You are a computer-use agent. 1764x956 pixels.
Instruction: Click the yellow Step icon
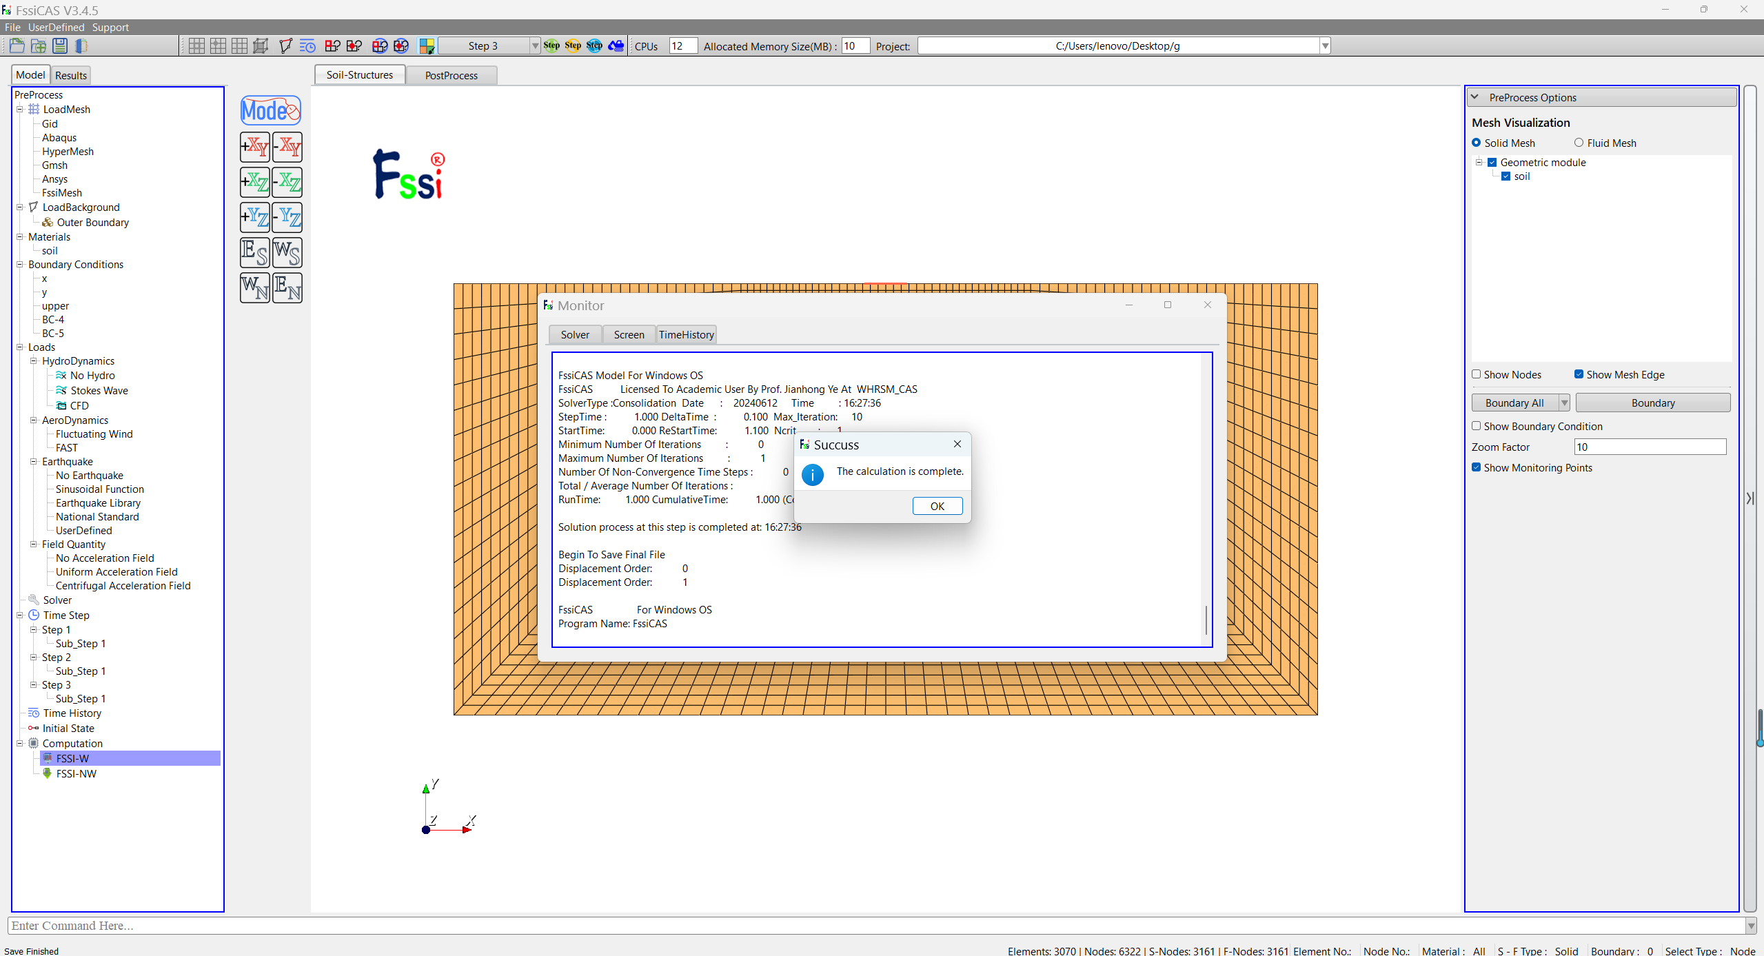[x=573, y=46]
